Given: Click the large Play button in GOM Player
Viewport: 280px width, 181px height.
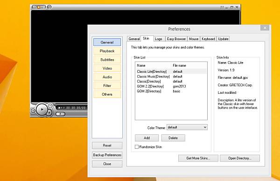Looking at the screenshot, I should (42, 110).
